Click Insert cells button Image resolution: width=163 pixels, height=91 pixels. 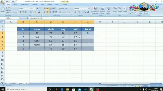(115, 10)
